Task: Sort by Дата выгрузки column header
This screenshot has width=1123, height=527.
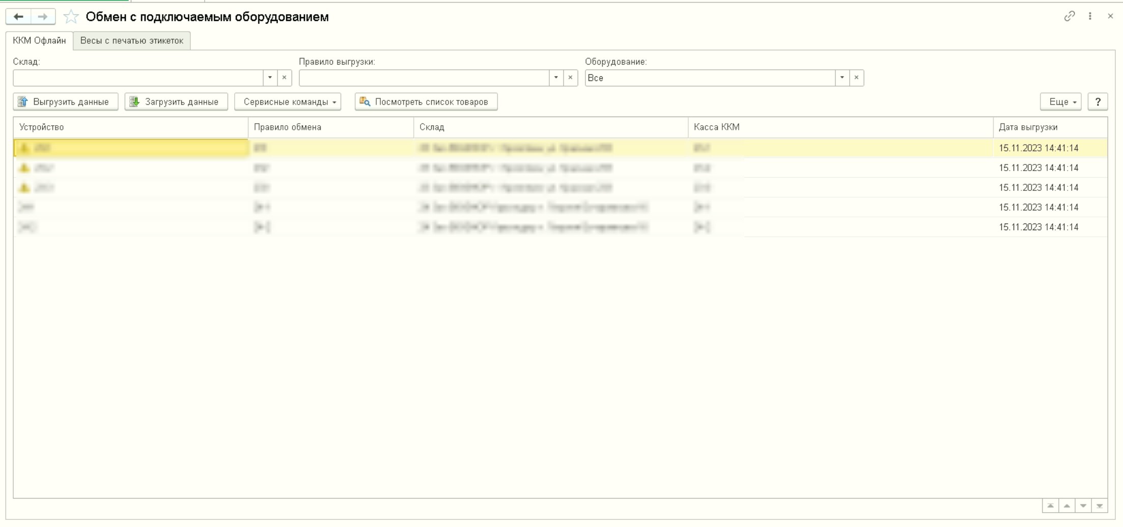Action: [1028, 127]
